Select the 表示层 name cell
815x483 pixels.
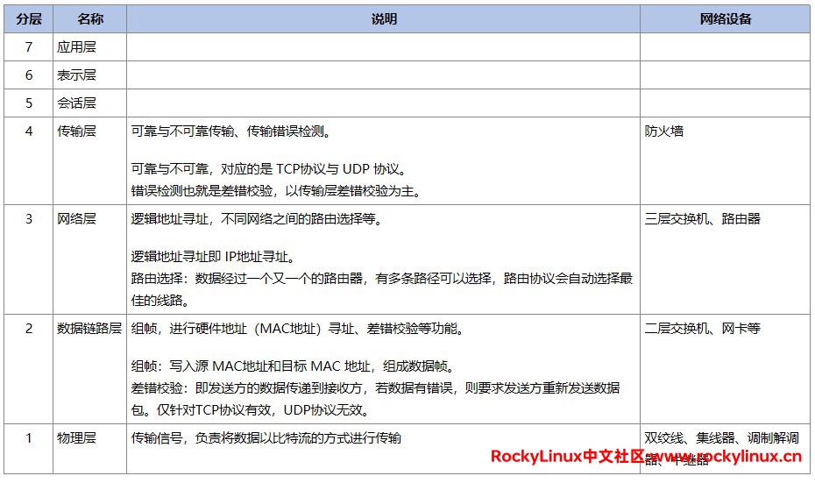point(76,75)
